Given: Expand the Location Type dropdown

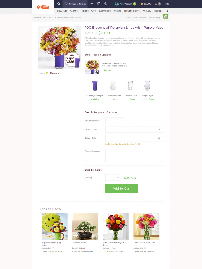Looking at the screenshot, I should (x=134, y=129).
